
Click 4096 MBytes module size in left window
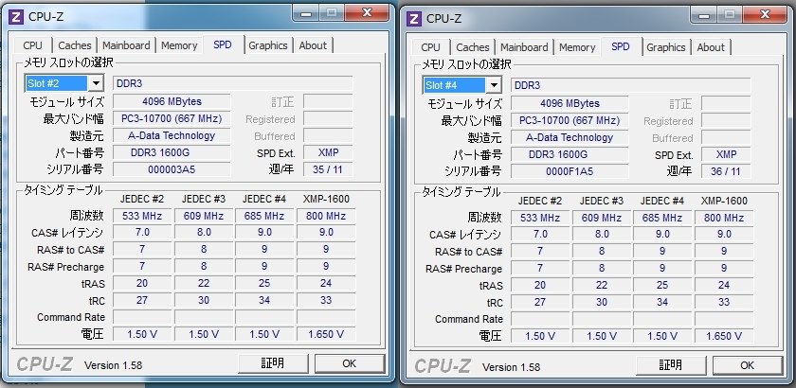(172, 101)
